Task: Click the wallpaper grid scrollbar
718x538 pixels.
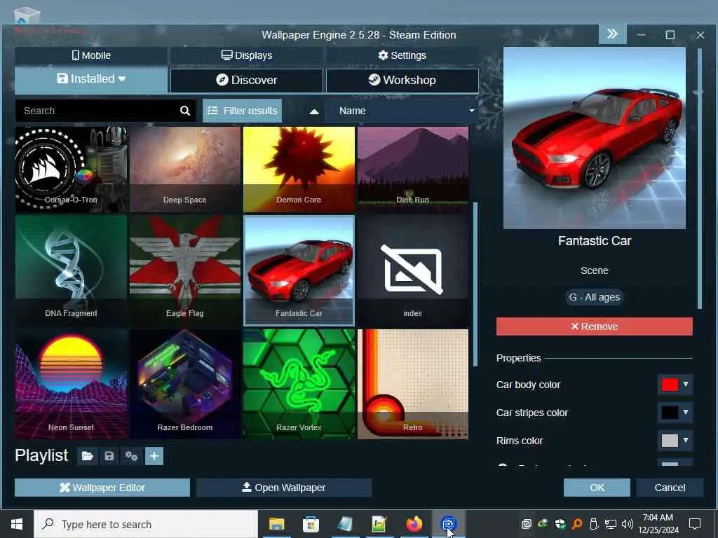Action: 475,284
